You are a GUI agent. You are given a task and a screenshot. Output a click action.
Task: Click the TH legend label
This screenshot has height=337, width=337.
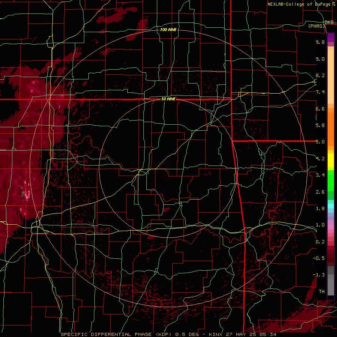[322, 292]
